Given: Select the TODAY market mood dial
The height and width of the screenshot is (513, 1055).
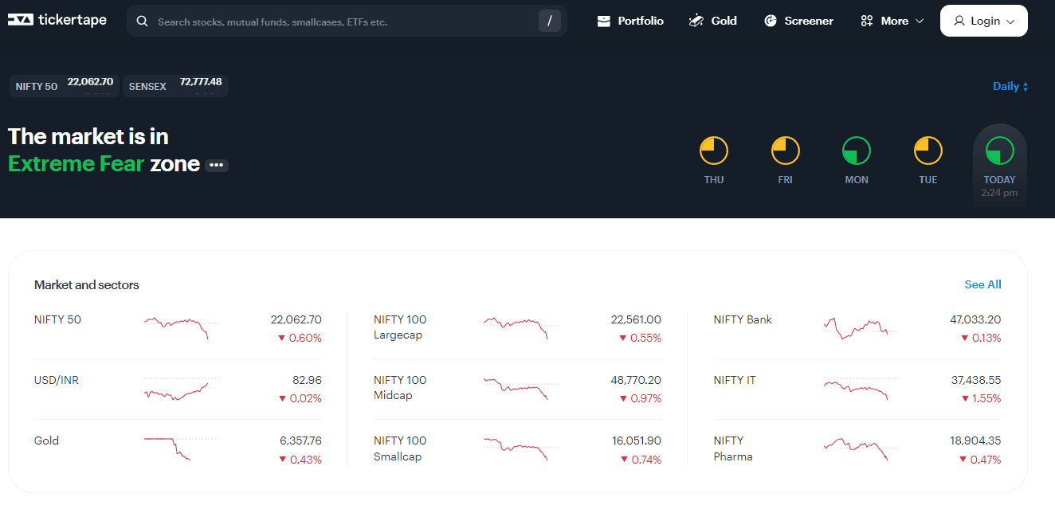Looking at the screenshot, I should tap(1000, 151).
